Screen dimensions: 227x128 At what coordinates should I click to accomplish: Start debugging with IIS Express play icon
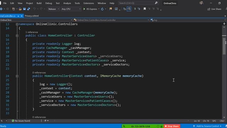coord(84,9)
